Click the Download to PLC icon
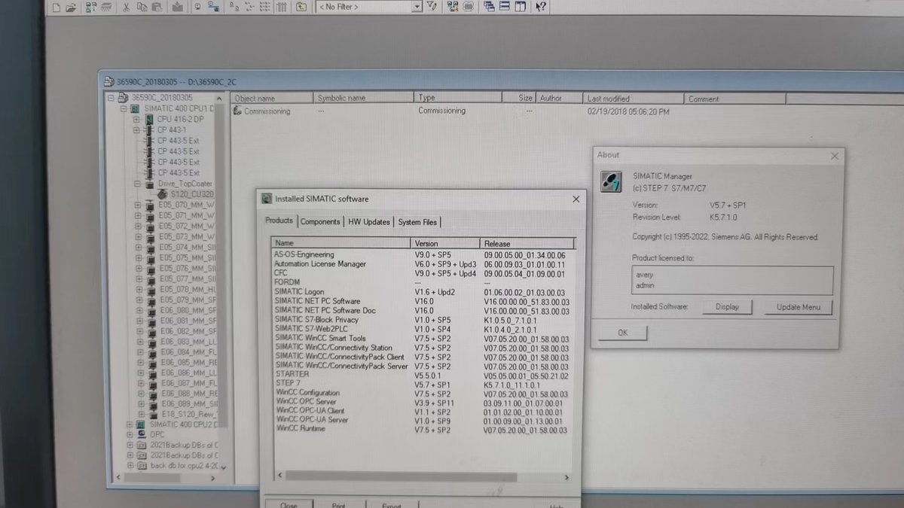 pyautogui.click(x=177, y=7)
